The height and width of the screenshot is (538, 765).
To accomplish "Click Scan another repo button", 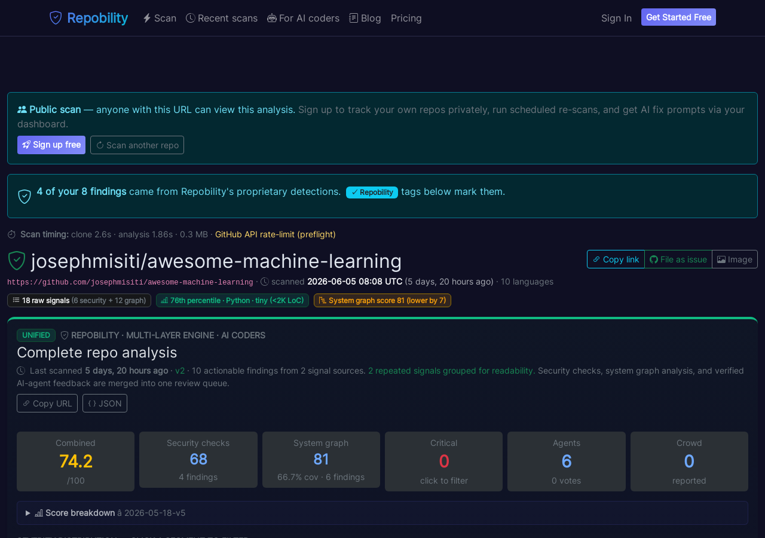I will click(x=137, y=145).
